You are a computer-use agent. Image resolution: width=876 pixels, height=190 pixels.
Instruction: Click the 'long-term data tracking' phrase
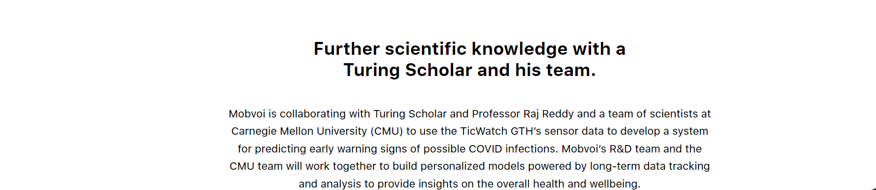(649, 166)
